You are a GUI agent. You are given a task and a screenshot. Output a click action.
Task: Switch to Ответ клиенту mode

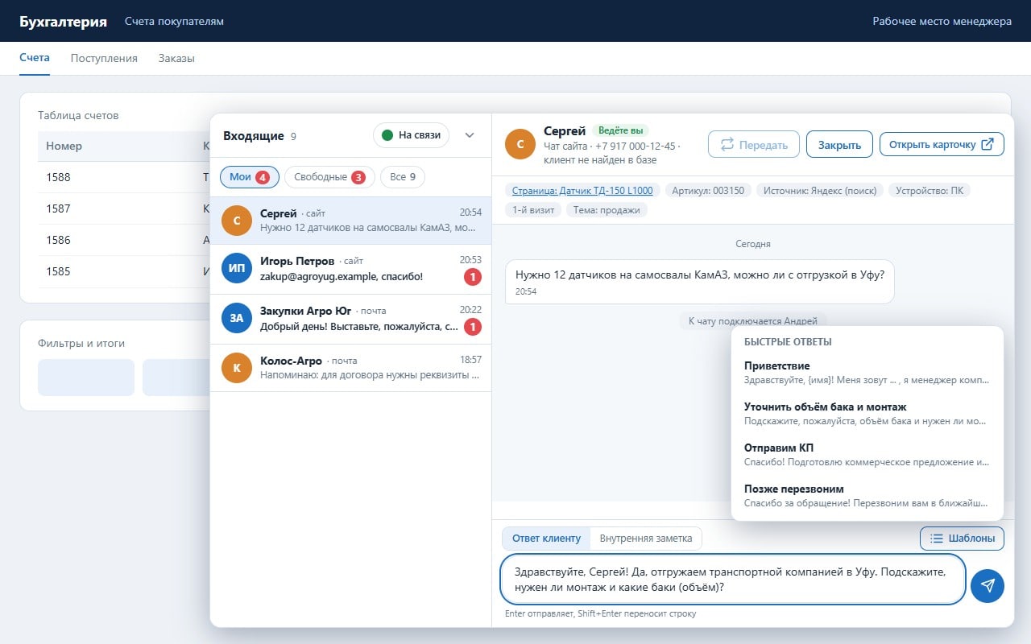point(546,539)
